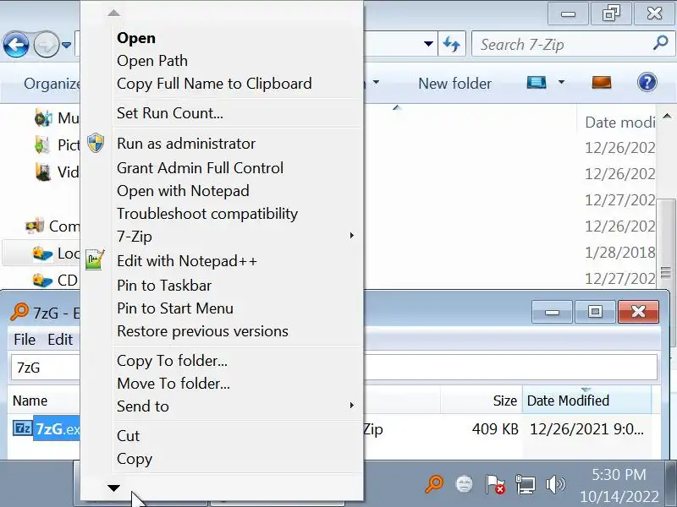The image size is (677, 507).
Task: Choose Open from context menu
Action: (x=136, y=38)
